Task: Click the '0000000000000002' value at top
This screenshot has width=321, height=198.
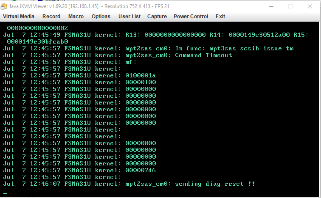Action: point(37,28)
